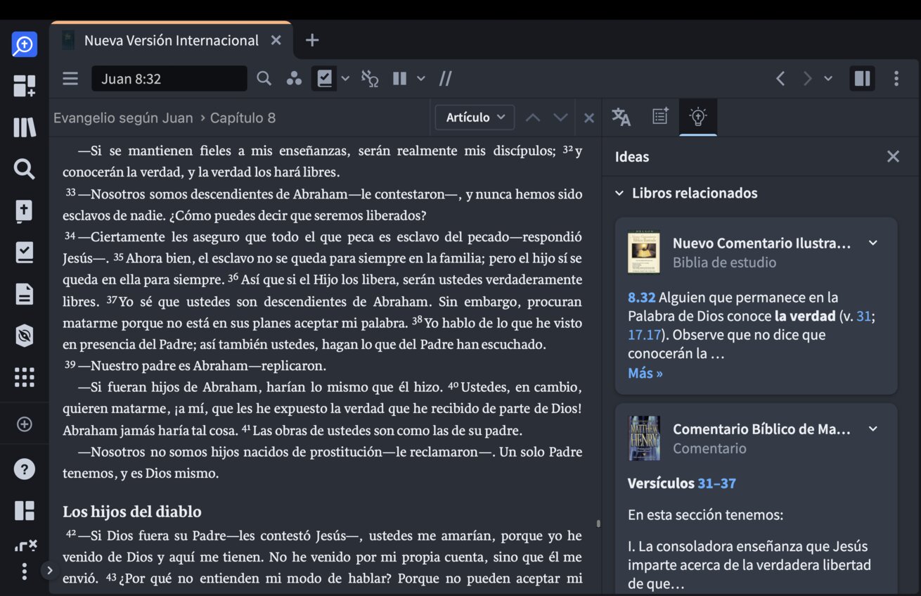Click the Juan 8:32 reference box
Viewport: 921px width, 596px height.
(169, 78)
